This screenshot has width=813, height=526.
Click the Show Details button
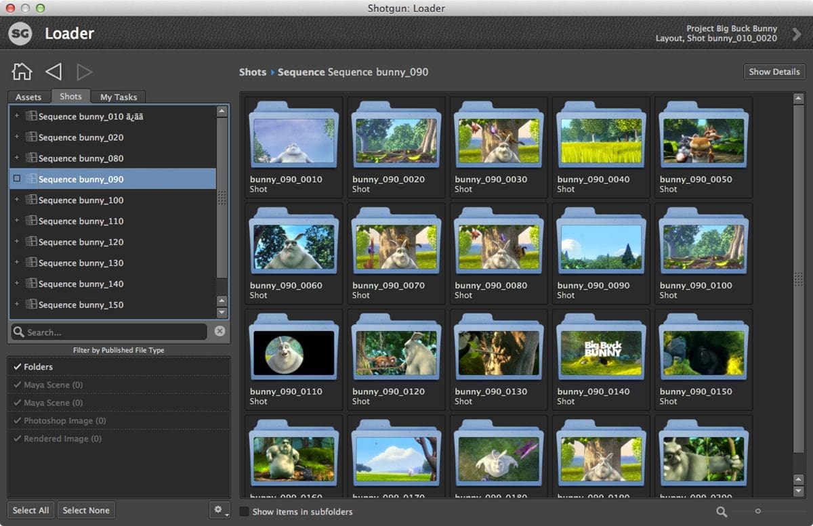[774, 72]
